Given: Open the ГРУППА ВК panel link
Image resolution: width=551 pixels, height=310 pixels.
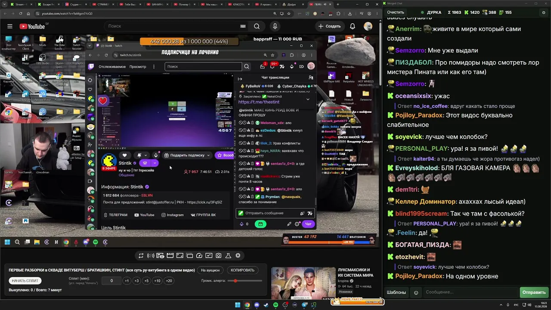Looking at the screenshot, I should (203, 215).
